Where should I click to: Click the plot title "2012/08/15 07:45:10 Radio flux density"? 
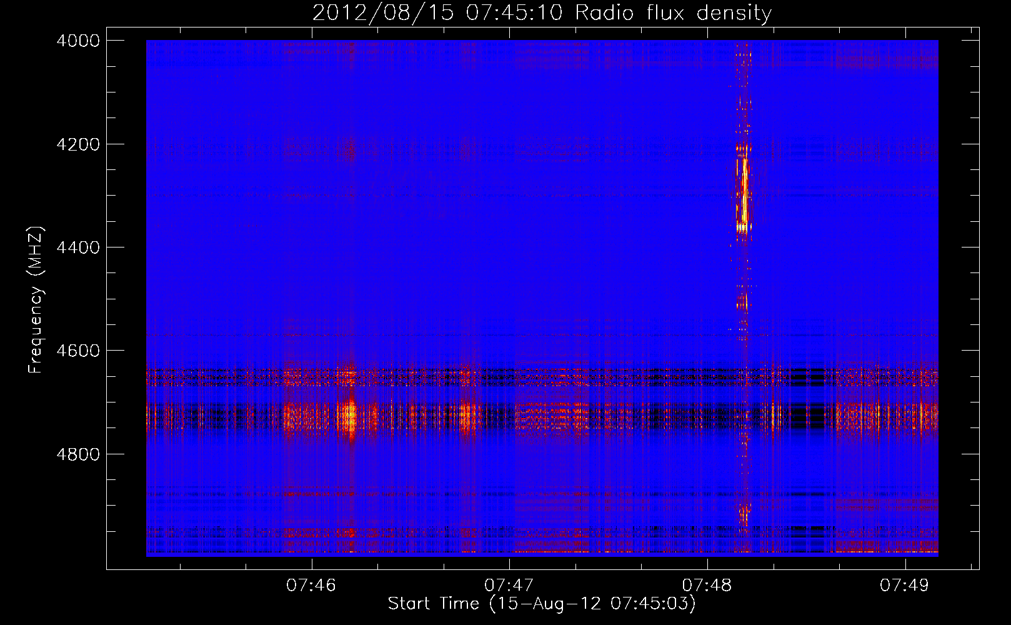[542, 12]
